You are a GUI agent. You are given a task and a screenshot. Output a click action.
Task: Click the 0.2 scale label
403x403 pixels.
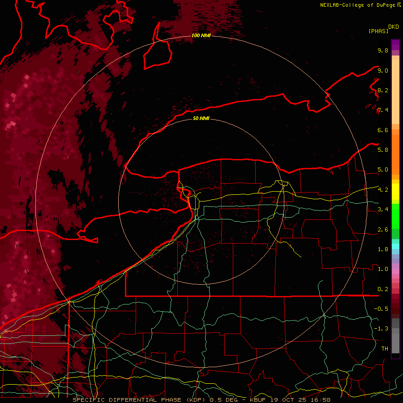pyautogui.click(x=383, y=289)
